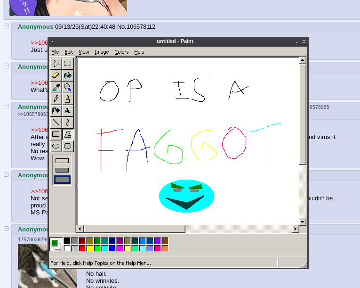Screen dimensions: 360x288
Task: Open the anime image thumbnail in the first post
Action: (x=68, y=8)
